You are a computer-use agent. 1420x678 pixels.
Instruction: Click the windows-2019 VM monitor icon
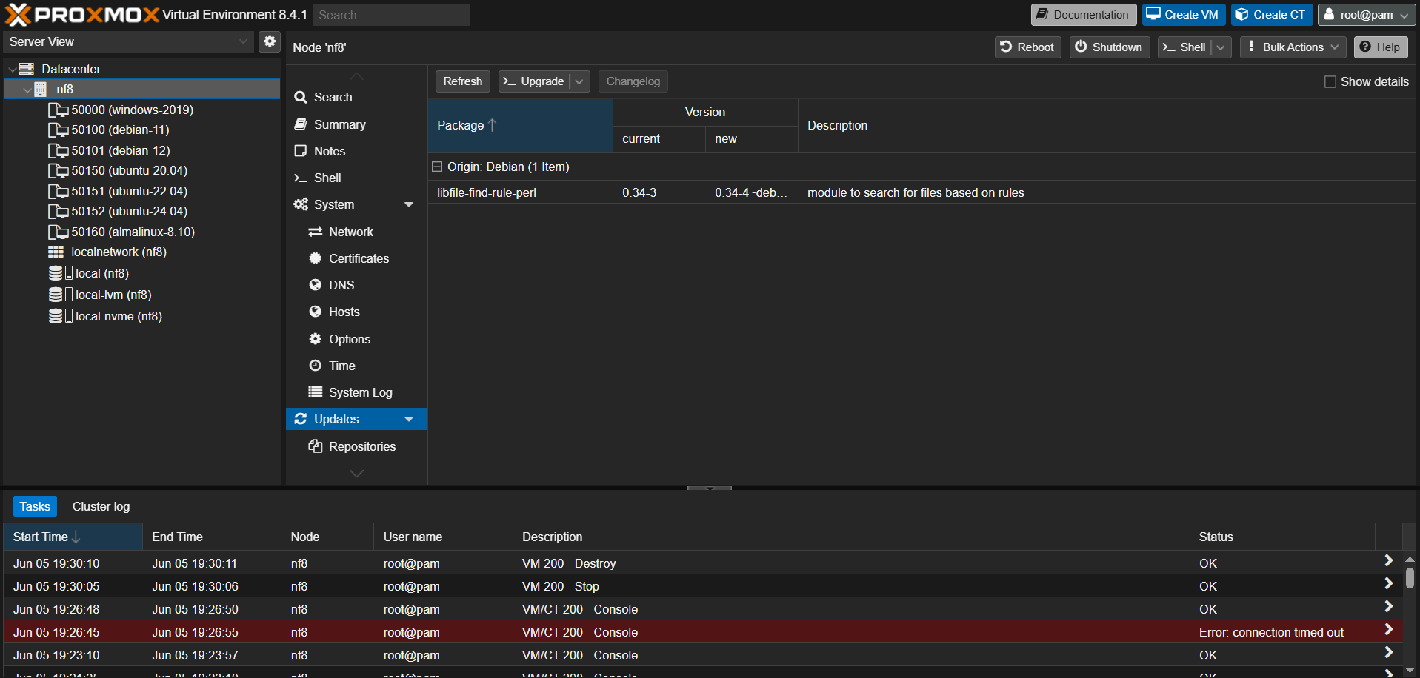(x=58, y=110)
